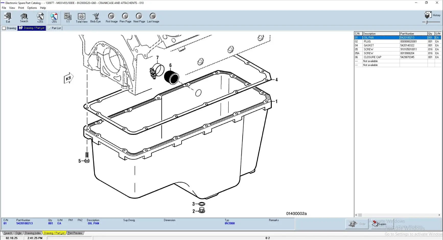Click the status bar date 02.10.25
Image resolution: width=443 pixels, height=240 pixels.
(12, 238)
